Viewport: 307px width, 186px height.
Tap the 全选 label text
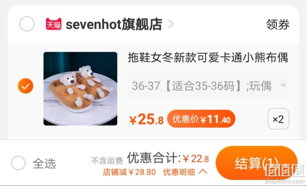pos(44,163)
